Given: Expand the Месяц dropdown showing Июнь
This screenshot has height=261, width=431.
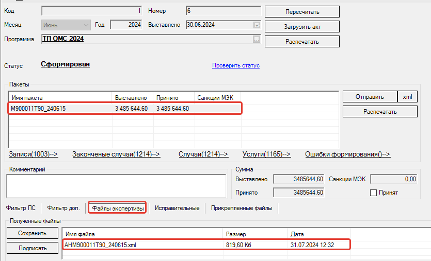Looking at the screenshot, I should point(85,25).
